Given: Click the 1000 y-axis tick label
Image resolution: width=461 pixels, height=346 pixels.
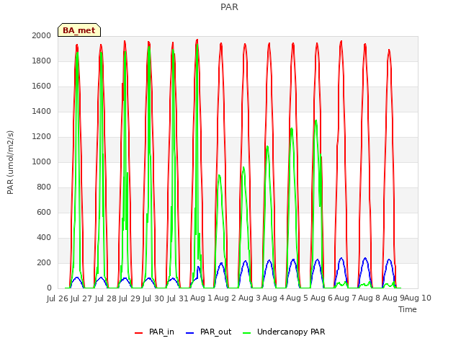Looking at the screenshot, I should pos(42,161).
